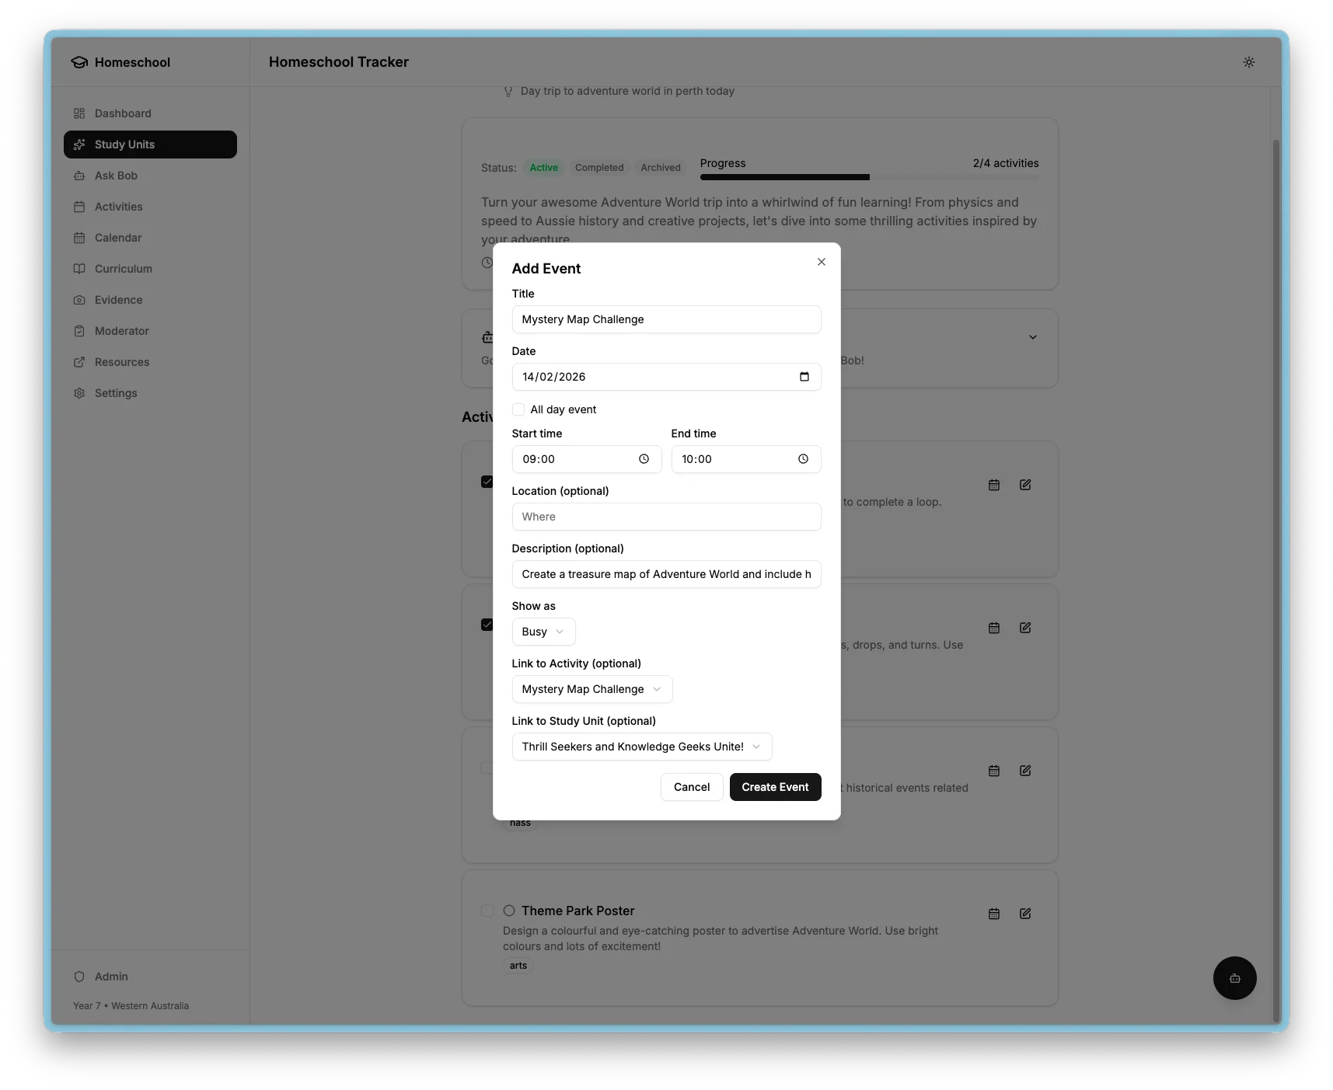This screenshot has width=1333, height=1090.
Task: Open the Link to Study Unit dropdown
Action: (x=641, y=747)
